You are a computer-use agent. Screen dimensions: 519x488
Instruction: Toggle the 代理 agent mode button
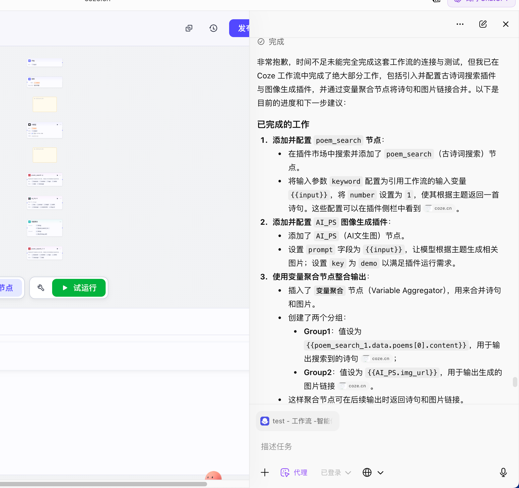click(x=294, y=472)
